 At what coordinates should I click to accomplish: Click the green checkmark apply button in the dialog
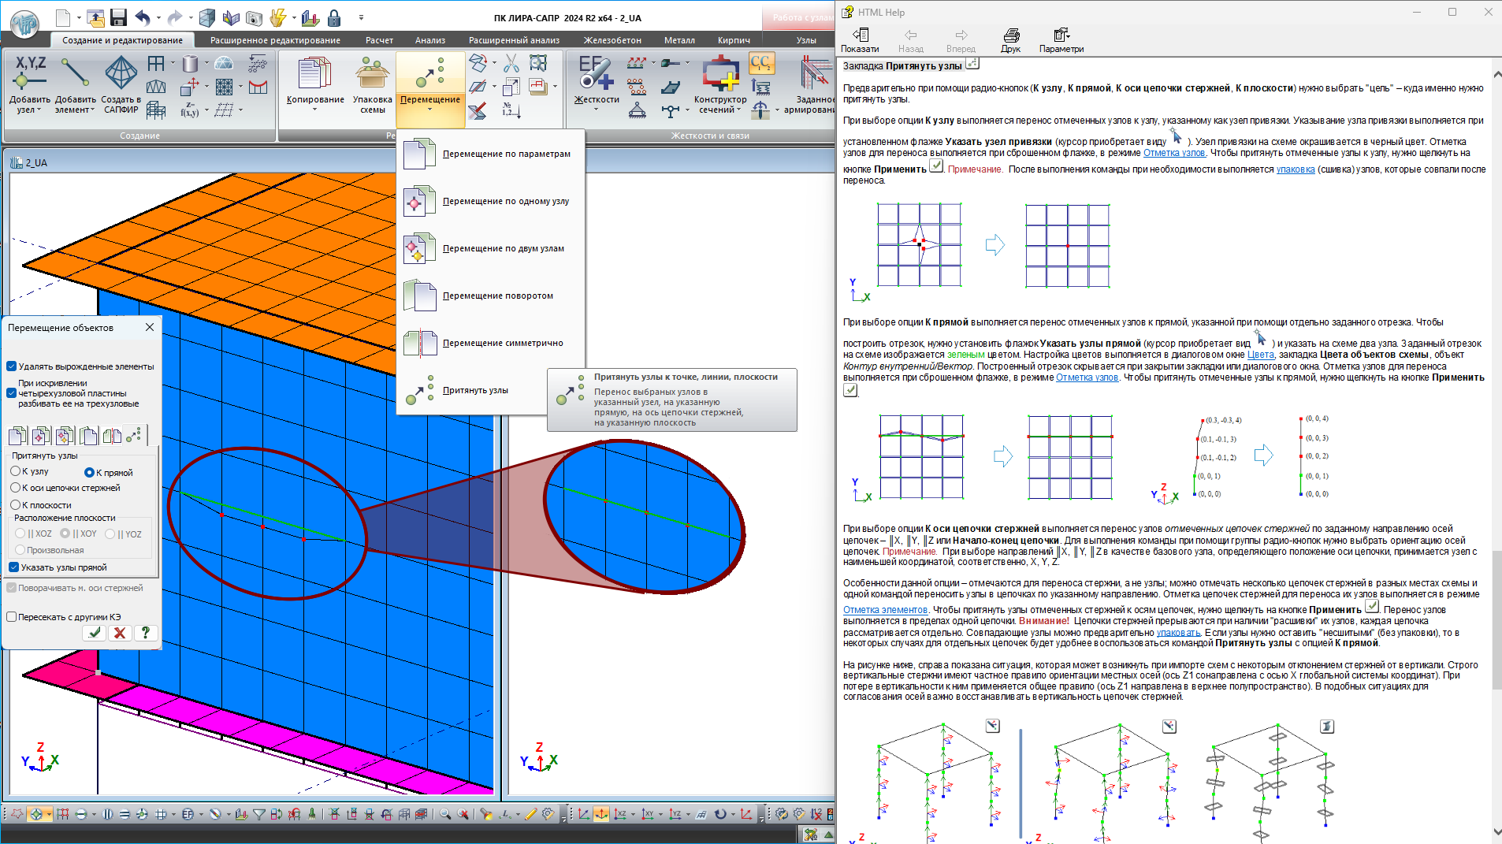[x=95, y=633]
